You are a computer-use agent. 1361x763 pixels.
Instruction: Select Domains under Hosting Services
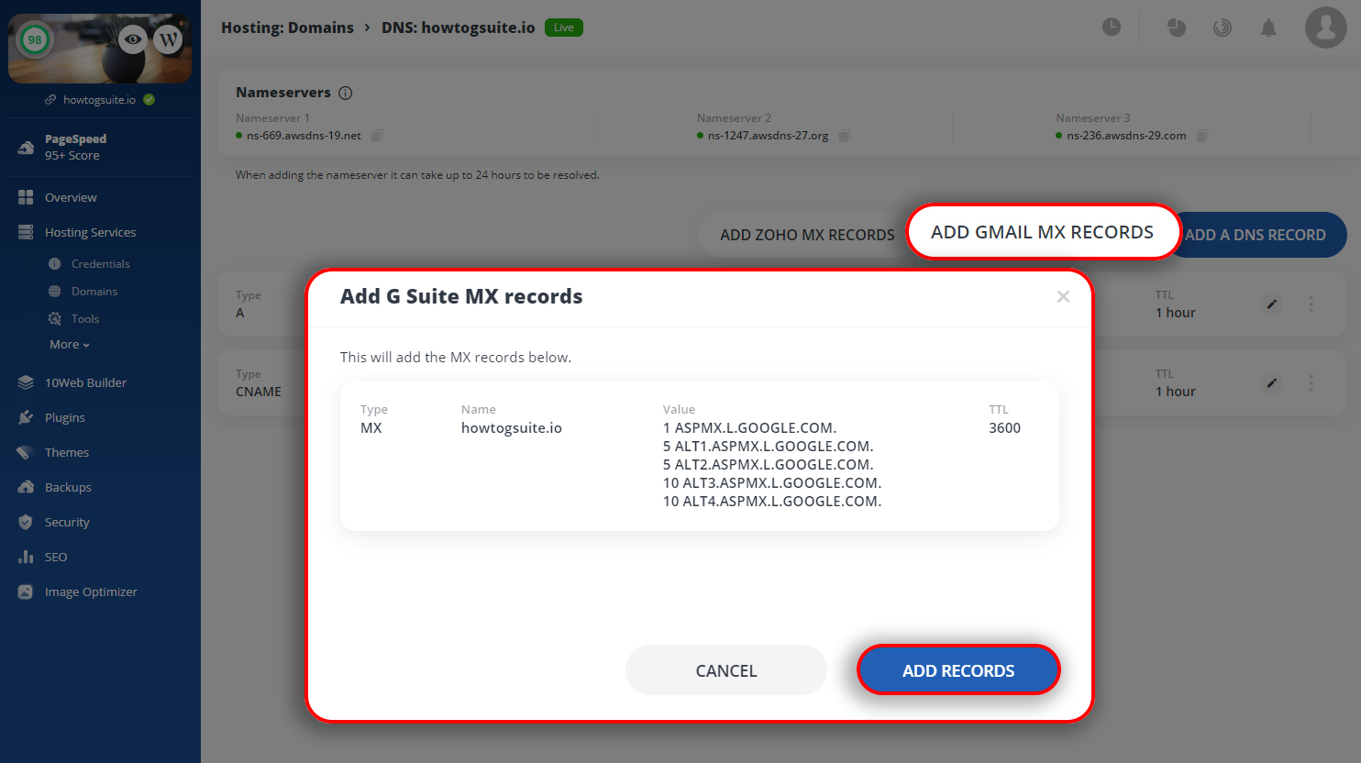click(94, 291)
